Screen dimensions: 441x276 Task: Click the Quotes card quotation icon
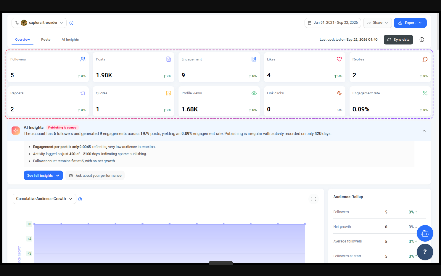click(168, 93)
